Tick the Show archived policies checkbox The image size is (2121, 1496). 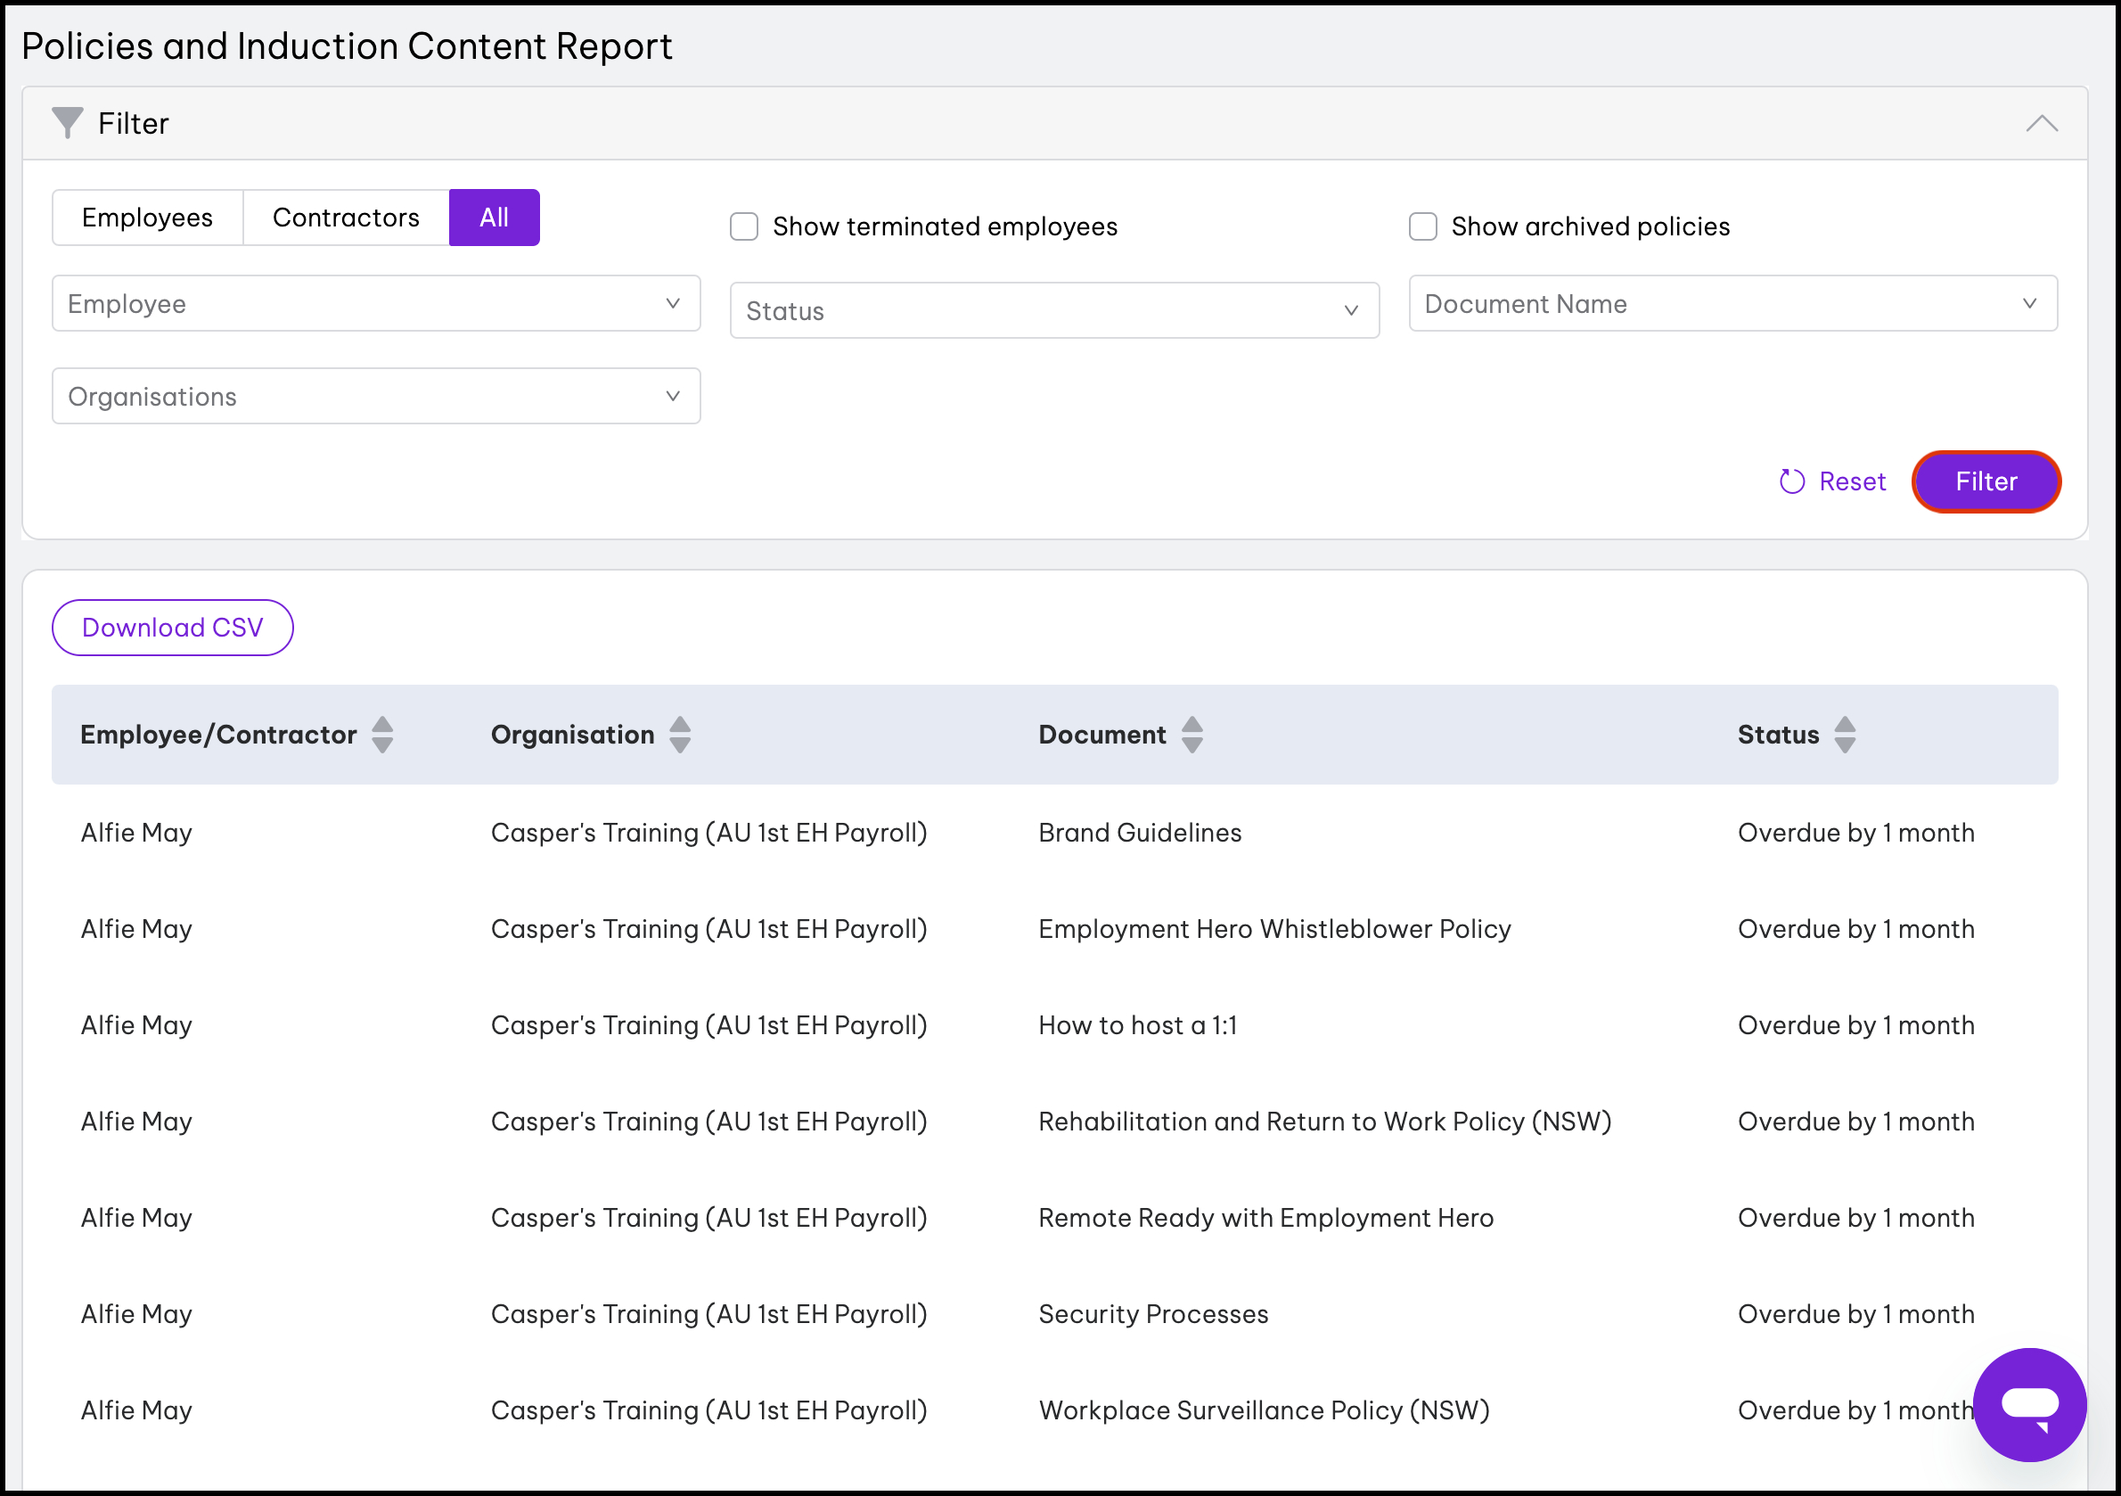pyautogui.click(x=1422, y=226)
